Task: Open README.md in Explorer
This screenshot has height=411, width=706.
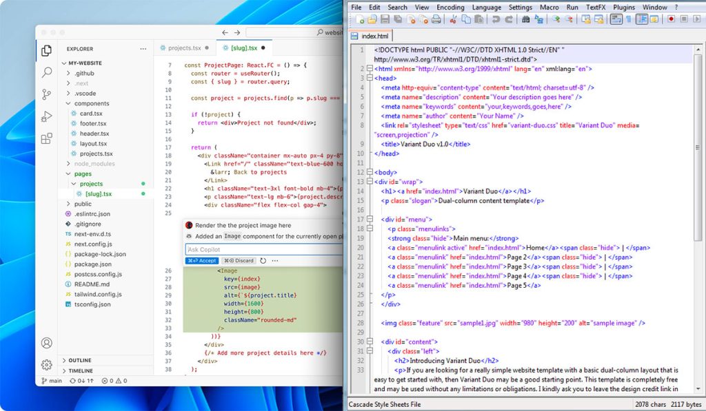Action: 92,284
